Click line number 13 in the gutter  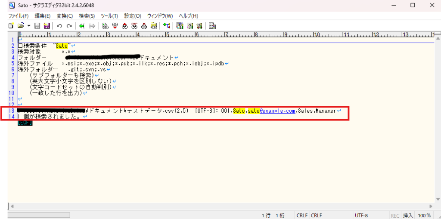11,111
